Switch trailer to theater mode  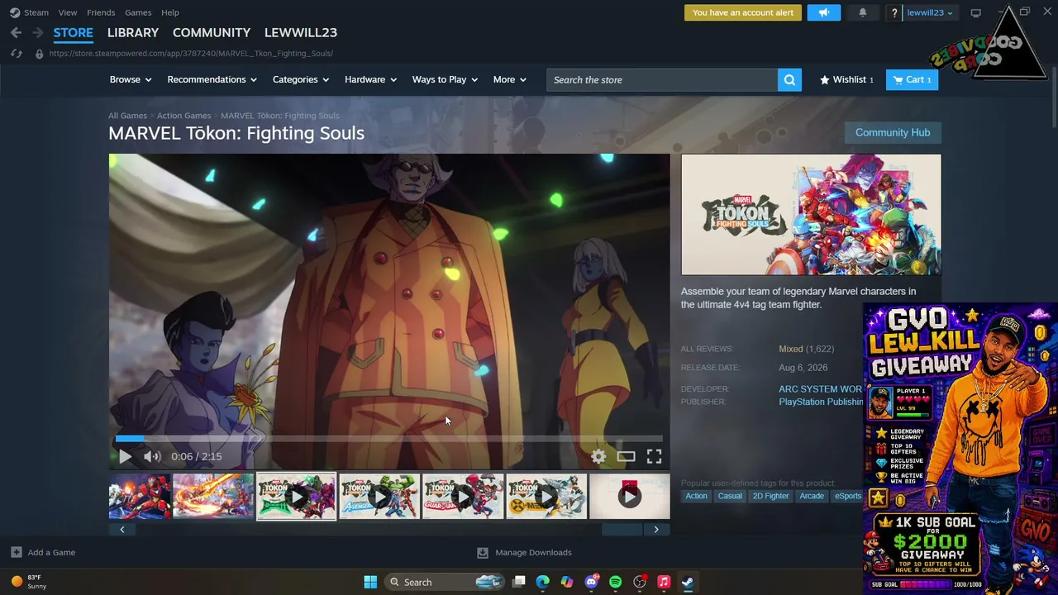[x=626, y=456]
